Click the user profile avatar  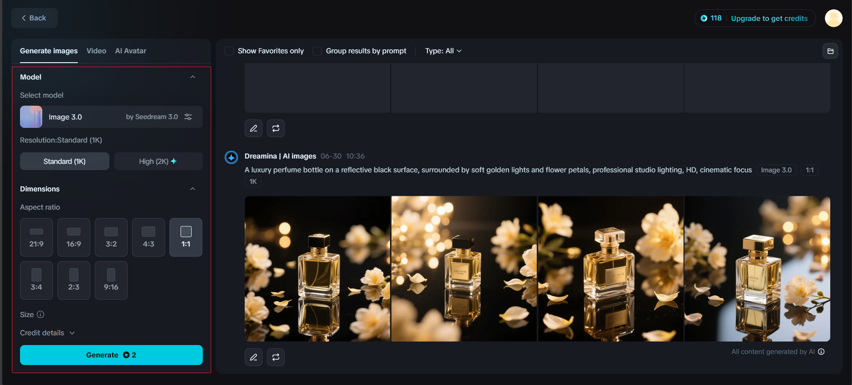click(x=833, y=18)
